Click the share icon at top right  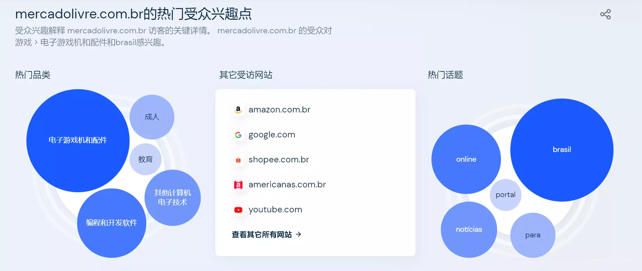[x=605, y=14]
